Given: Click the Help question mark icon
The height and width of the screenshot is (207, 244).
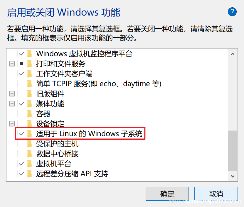Looking at the screenshot, I should tap(232, 12).
